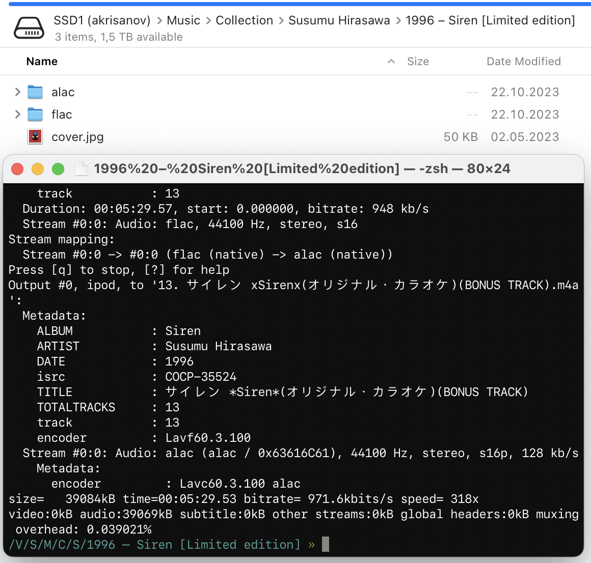Image resolution: width=591 pixels, height=563 pixels.
Task: Select the alac folder name
Action: point(63,92)
